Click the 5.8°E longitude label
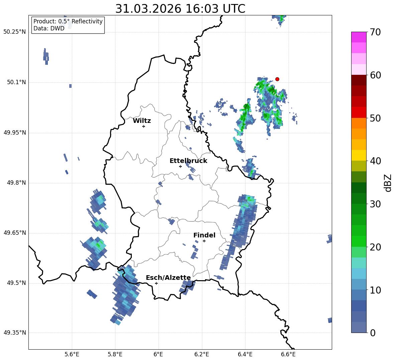This screenshot has height=361, width=396. point(115,354)
